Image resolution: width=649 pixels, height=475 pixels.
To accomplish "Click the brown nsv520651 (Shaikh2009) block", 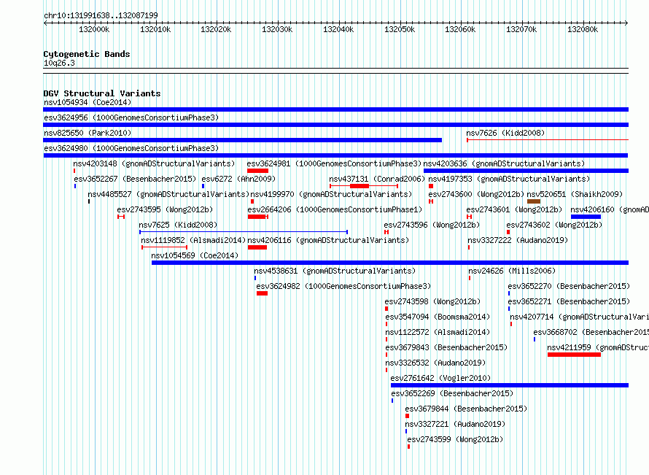I will [x=534, y=201].
